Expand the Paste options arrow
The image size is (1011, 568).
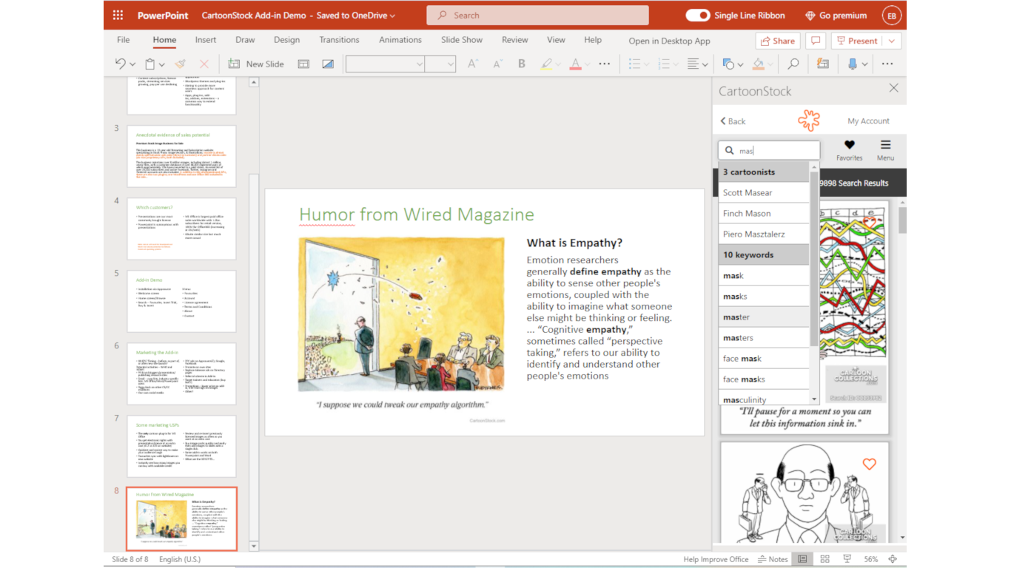(162, 64)
